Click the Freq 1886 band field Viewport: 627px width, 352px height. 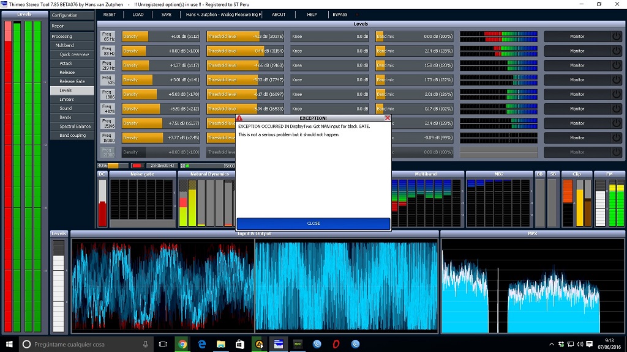click(x=108, y=94)
